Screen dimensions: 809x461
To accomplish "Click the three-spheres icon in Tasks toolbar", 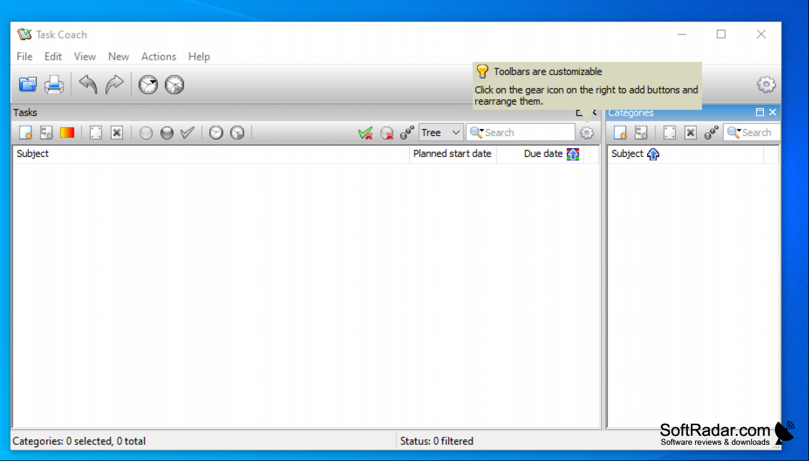I will [408, 132].
